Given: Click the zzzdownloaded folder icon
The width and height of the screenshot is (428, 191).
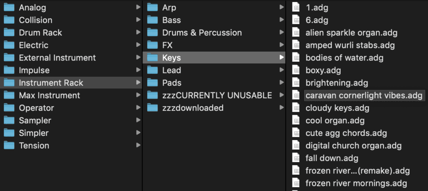Looking at the screenshot, I should pos(152,108).
